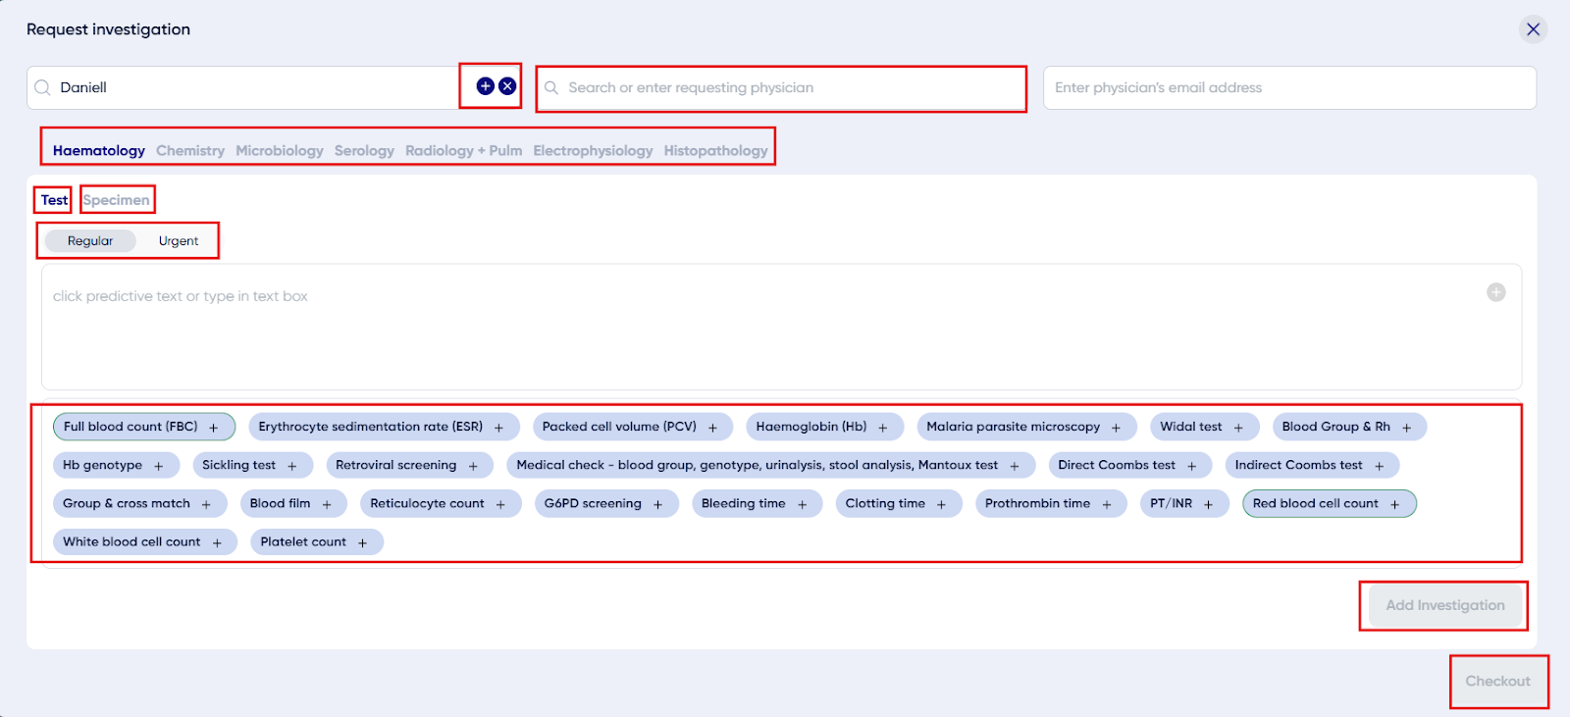Open the Histopathology tab
1570x717 pixels.
coord(715,150)
